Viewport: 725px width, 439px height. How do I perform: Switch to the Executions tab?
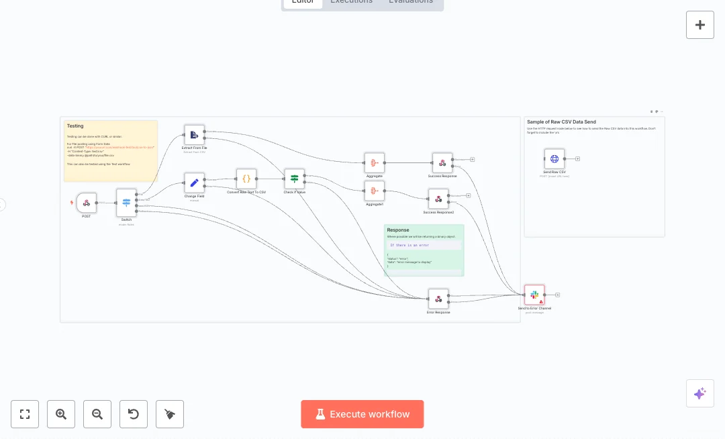[351, 2]
